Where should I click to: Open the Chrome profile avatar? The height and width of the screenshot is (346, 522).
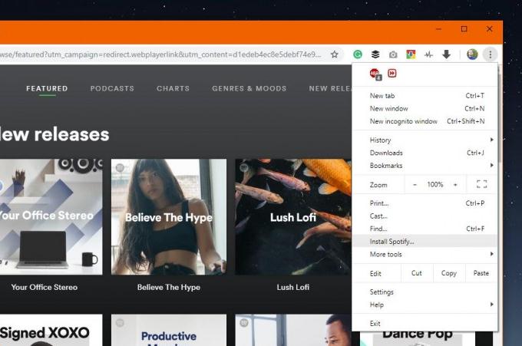(x=472, y=54)
